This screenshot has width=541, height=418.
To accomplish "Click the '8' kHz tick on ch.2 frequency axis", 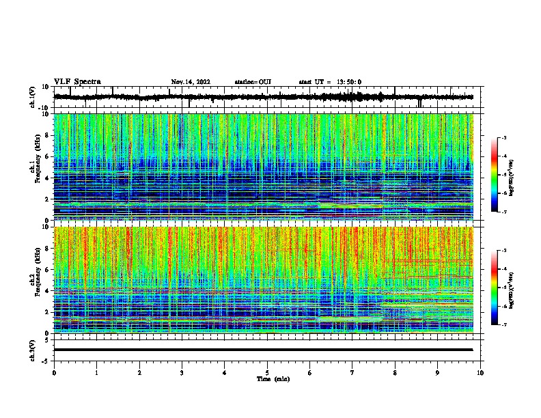I will coord(48,249).
